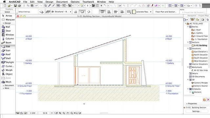This screenshot has height=118, width=210.
Task: Collapse the Worksheets tree node
Action: [188, 67]
